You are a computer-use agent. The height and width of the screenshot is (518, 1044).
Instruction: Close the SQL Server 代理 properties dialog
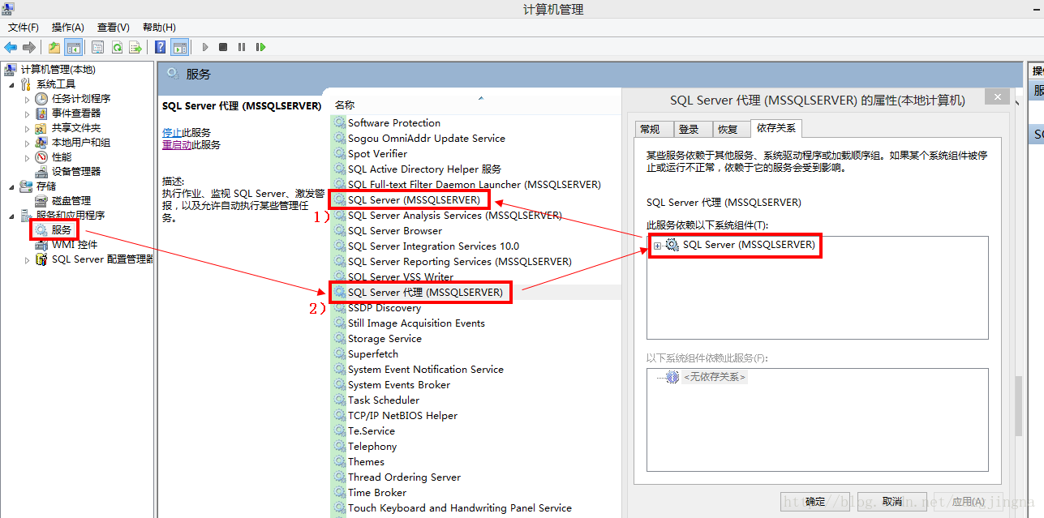click(x=997, y=97)
